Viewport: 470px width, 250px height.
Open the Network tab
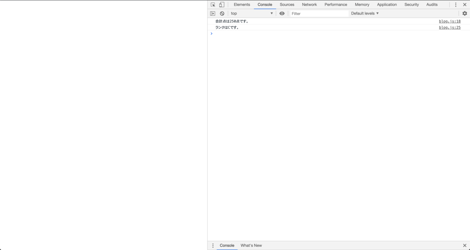click(x=309, y=5)
